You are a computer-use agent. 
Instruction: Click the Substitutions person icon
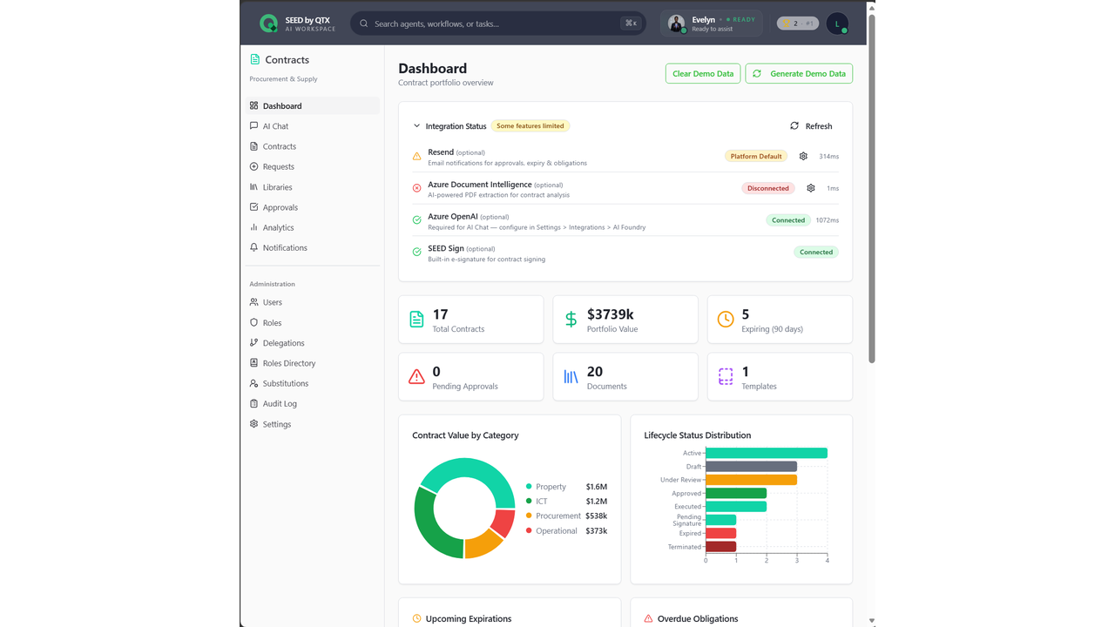253,383
